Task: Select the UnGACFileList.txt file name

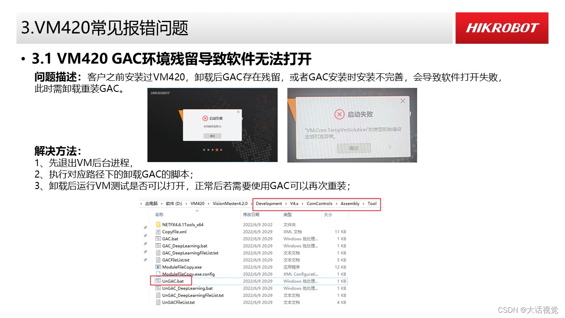Action: (178, 303)
